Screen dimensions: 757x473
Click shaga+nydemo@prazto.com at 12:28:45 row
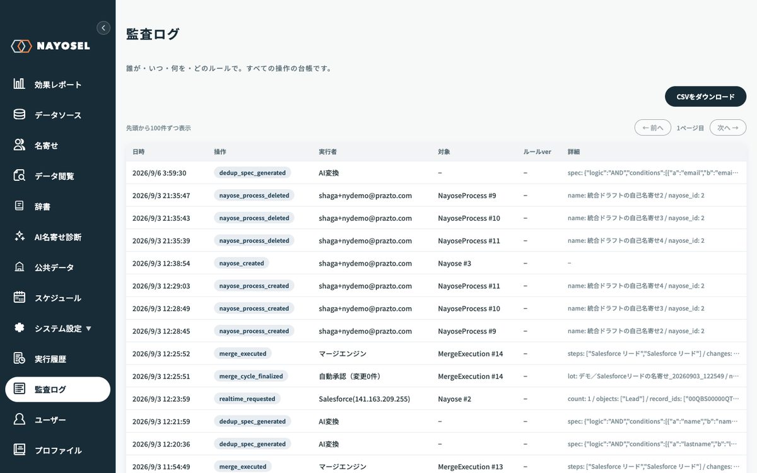(365, 331)
